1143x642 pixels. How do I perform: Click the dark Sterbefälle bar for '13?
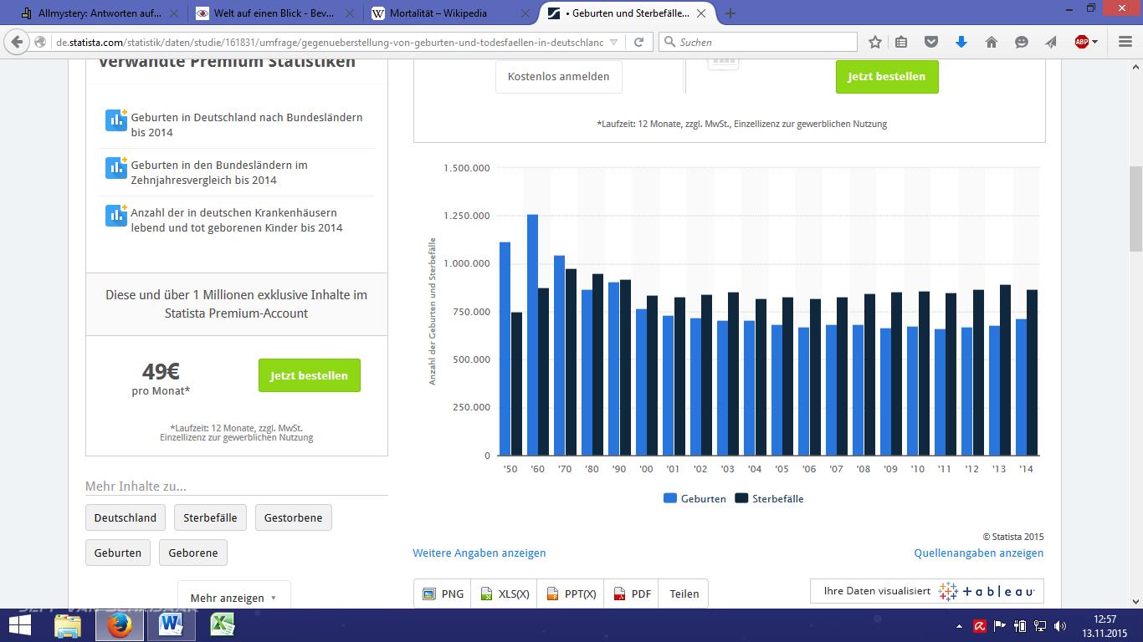[1006, 370]
